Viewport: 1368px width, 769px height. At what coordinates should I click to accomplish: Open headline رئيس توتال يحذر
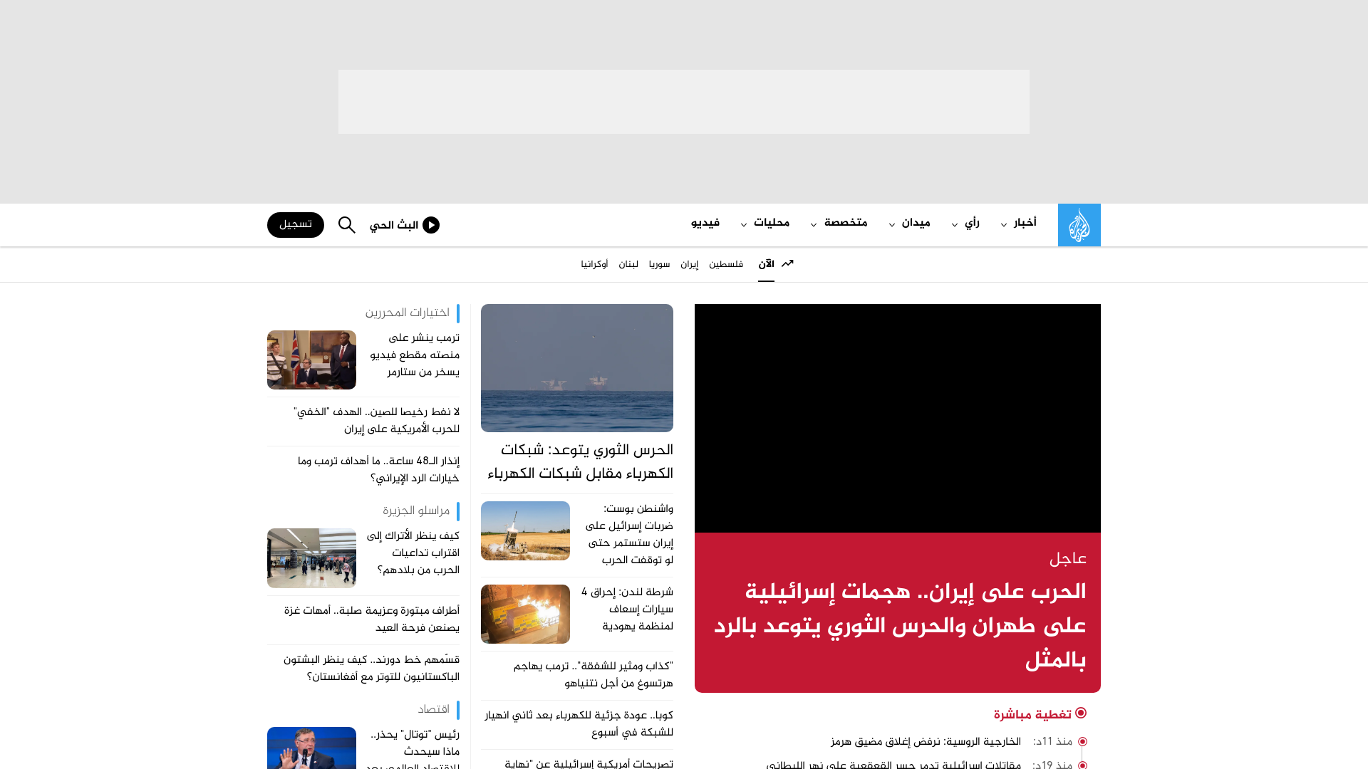point(413,748)
